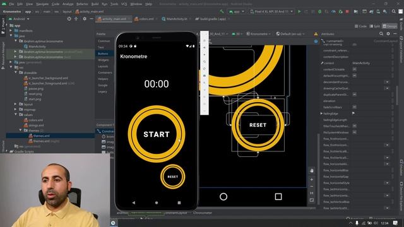
Task: Zoom in the design surface with plus
Action: pos(312,180)
